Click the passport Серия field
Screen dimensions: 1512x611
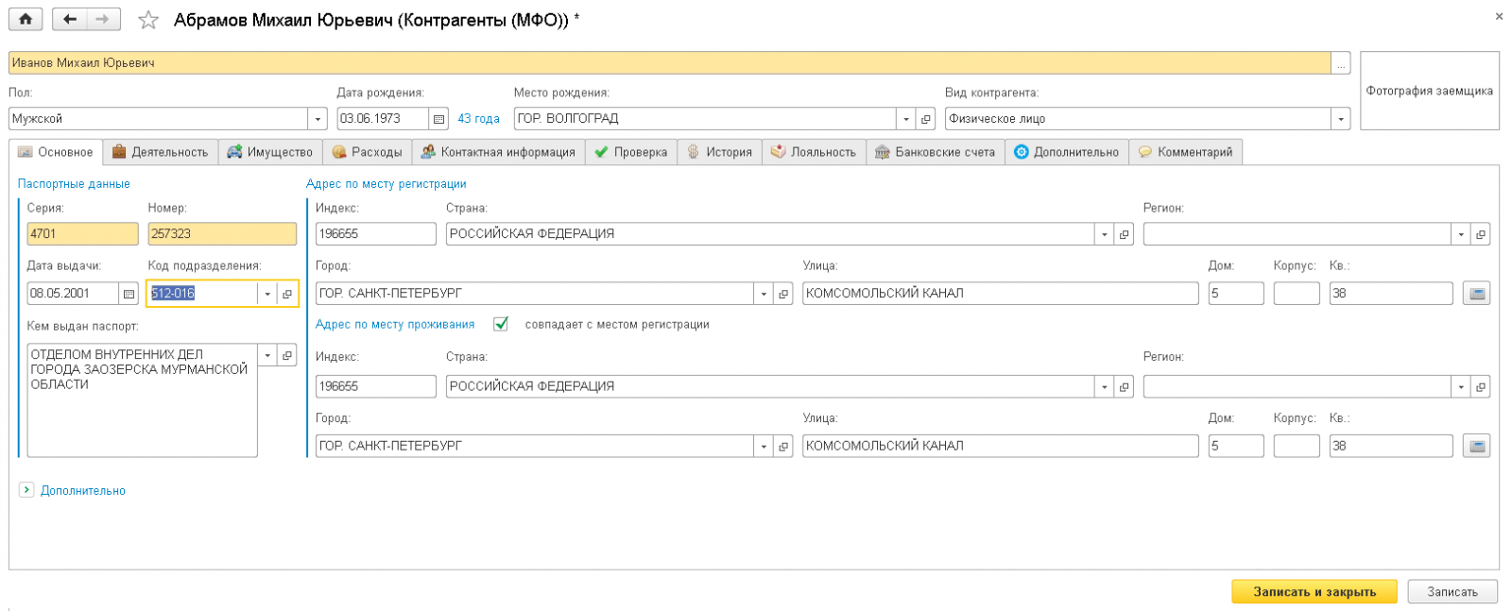[x=83, y=234]
